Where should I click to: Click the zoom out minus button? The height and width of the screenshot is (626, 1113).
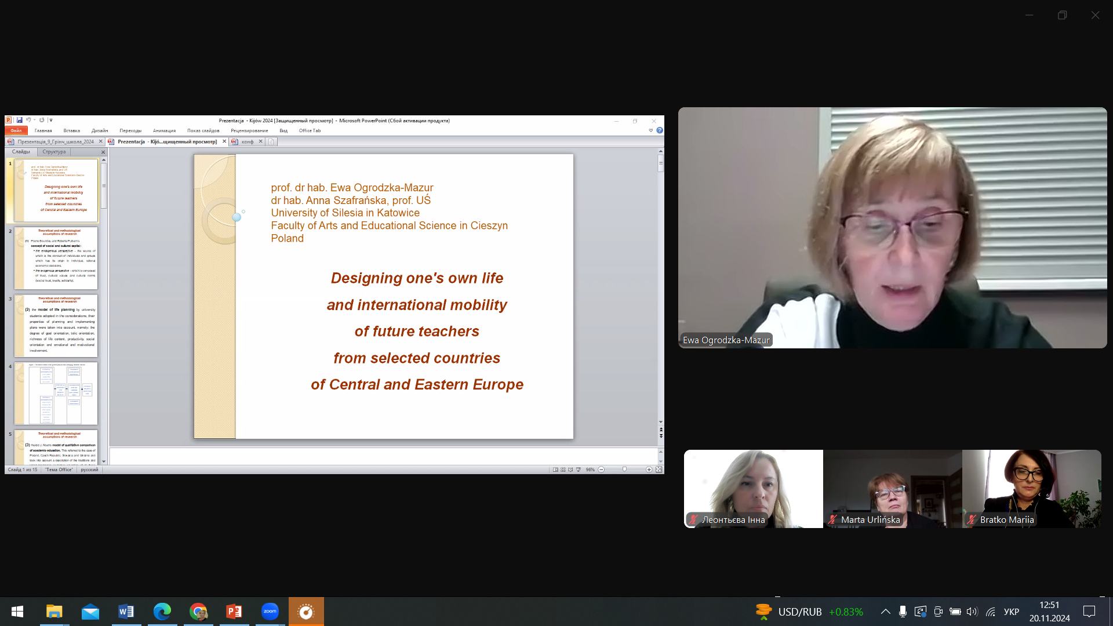coord(601,469)
